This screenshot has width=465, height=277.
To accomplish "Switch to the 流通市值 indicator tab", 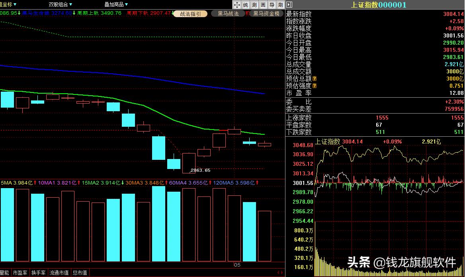I will point(59,273).
